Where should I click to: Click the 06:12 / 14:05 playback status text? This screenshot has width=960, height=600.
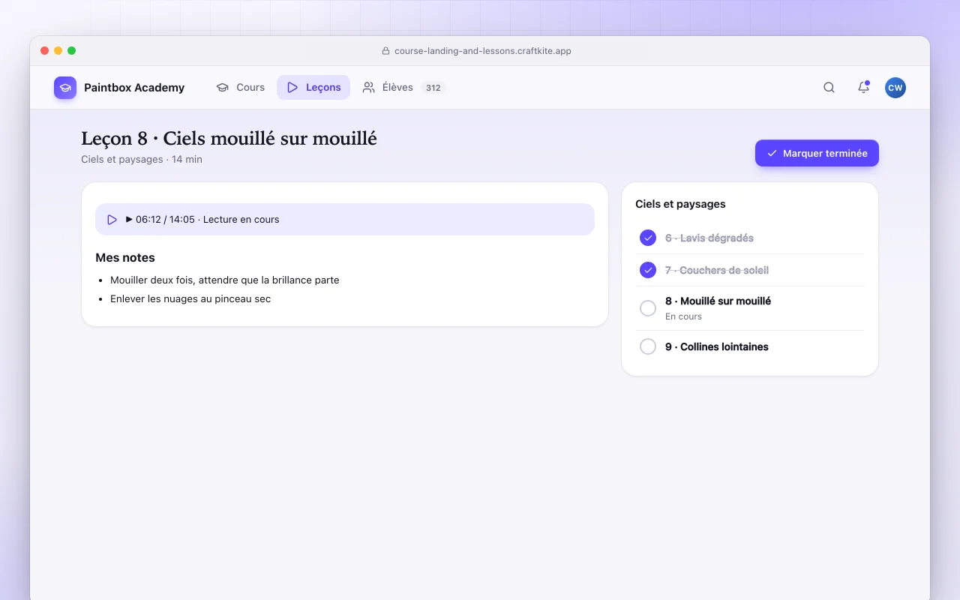(x=202, y=220)
